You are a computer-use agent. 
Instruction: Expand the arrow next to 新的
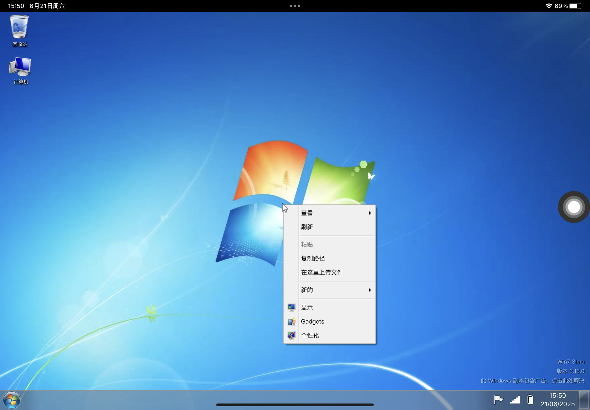[370, 290]
